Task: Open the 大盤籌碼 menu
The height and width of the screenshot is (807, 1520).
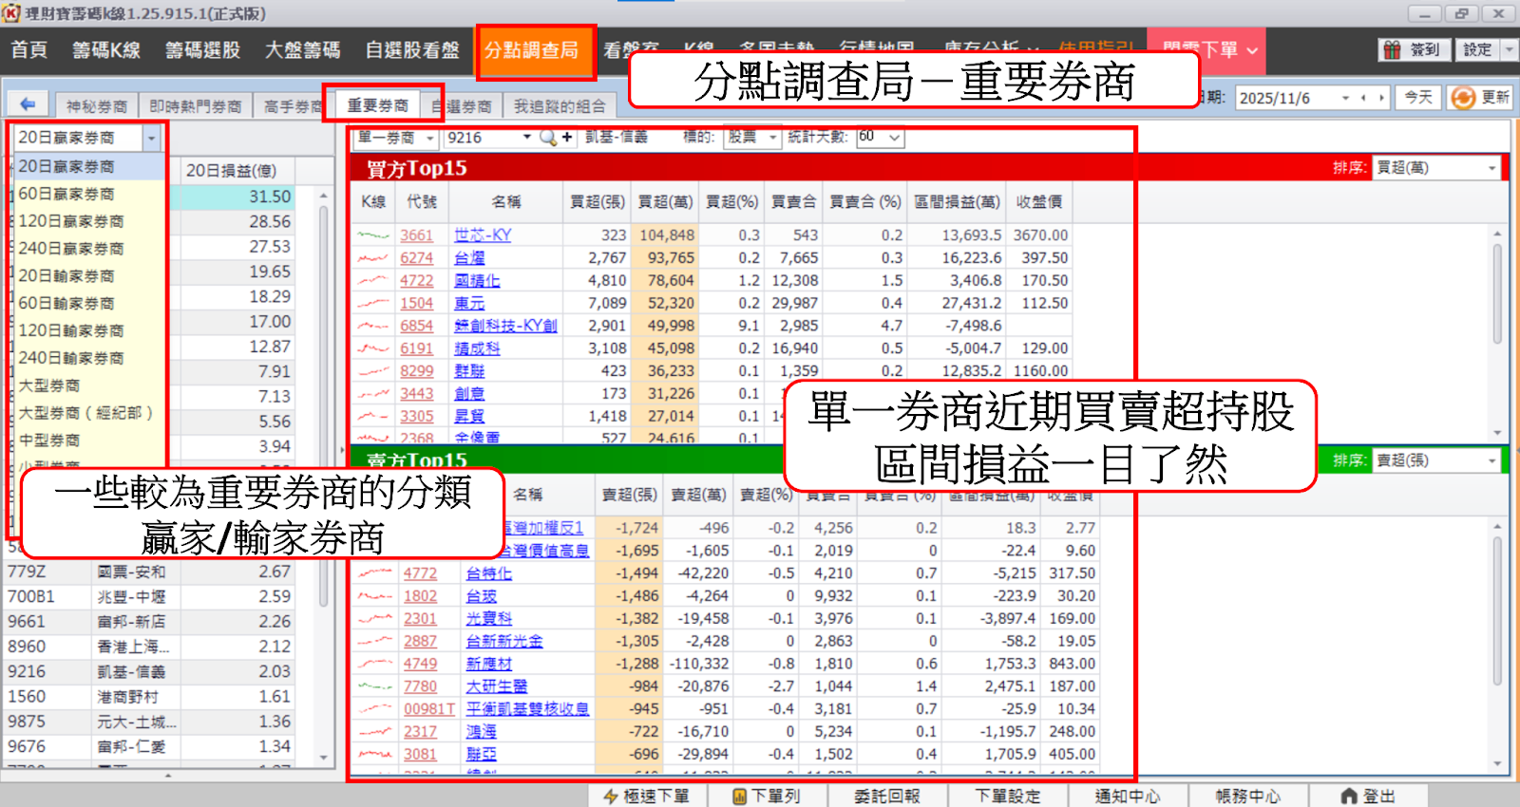Action: click(302, 50)
